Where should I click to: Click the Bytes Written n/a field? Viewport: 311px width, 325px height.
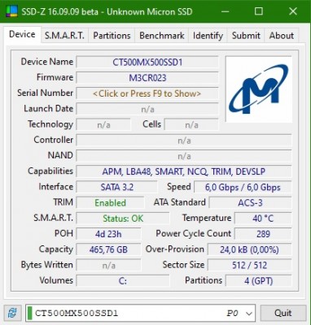pos(108,265)
